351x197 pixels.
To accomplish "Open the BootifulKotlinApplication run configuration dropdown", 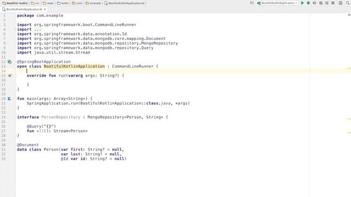I will tap(278, 3).
